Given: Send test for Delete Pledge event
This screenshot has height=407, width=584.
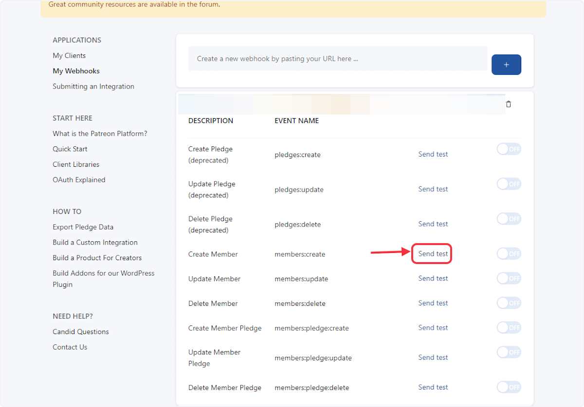Looking at the screenshot, I should pos(433,224).
